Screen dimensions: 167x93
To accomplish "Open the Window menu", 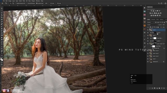I will click(x=38, y=1).
